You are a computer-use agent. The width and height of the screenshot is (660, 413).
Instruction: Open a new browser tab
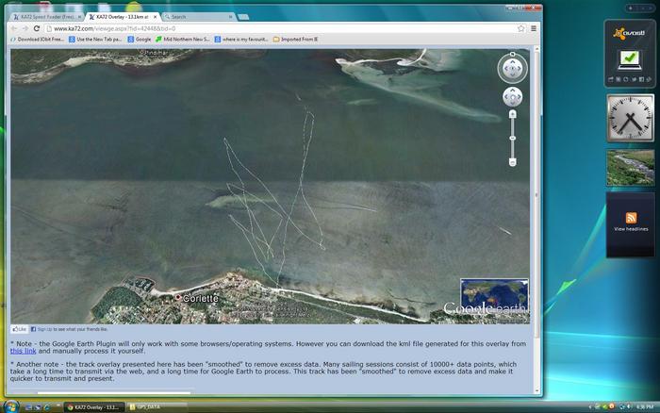243,17
